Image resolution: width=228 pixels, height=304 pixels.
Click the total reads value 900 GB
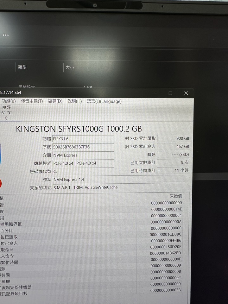pos(173,138)
